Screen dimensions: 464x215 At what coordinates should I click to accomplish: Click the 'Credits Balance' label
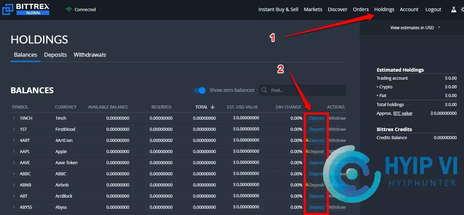[x=392, y=137]
